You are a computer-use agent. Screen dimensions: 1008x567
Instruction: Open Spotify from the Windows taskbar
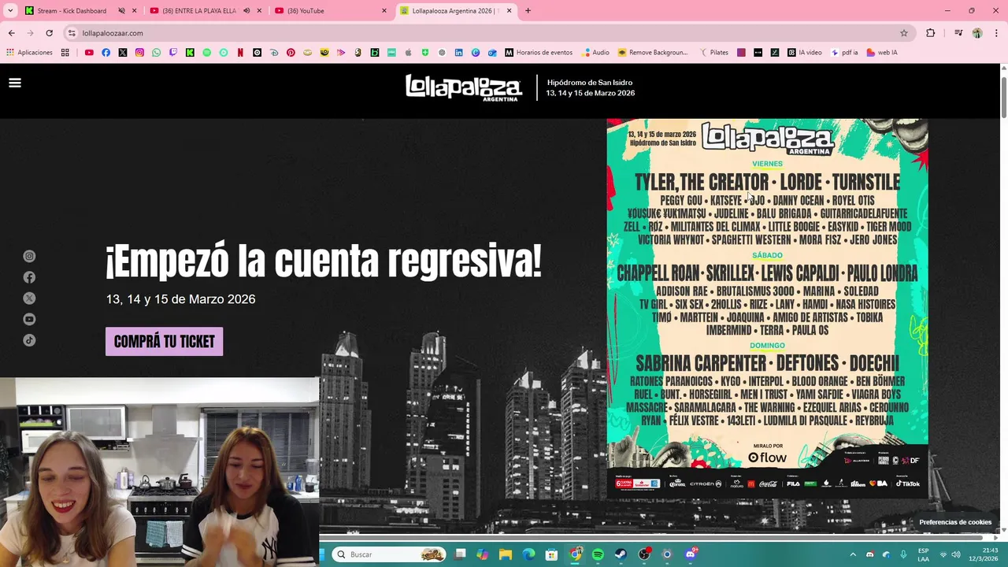pos(598,554)
